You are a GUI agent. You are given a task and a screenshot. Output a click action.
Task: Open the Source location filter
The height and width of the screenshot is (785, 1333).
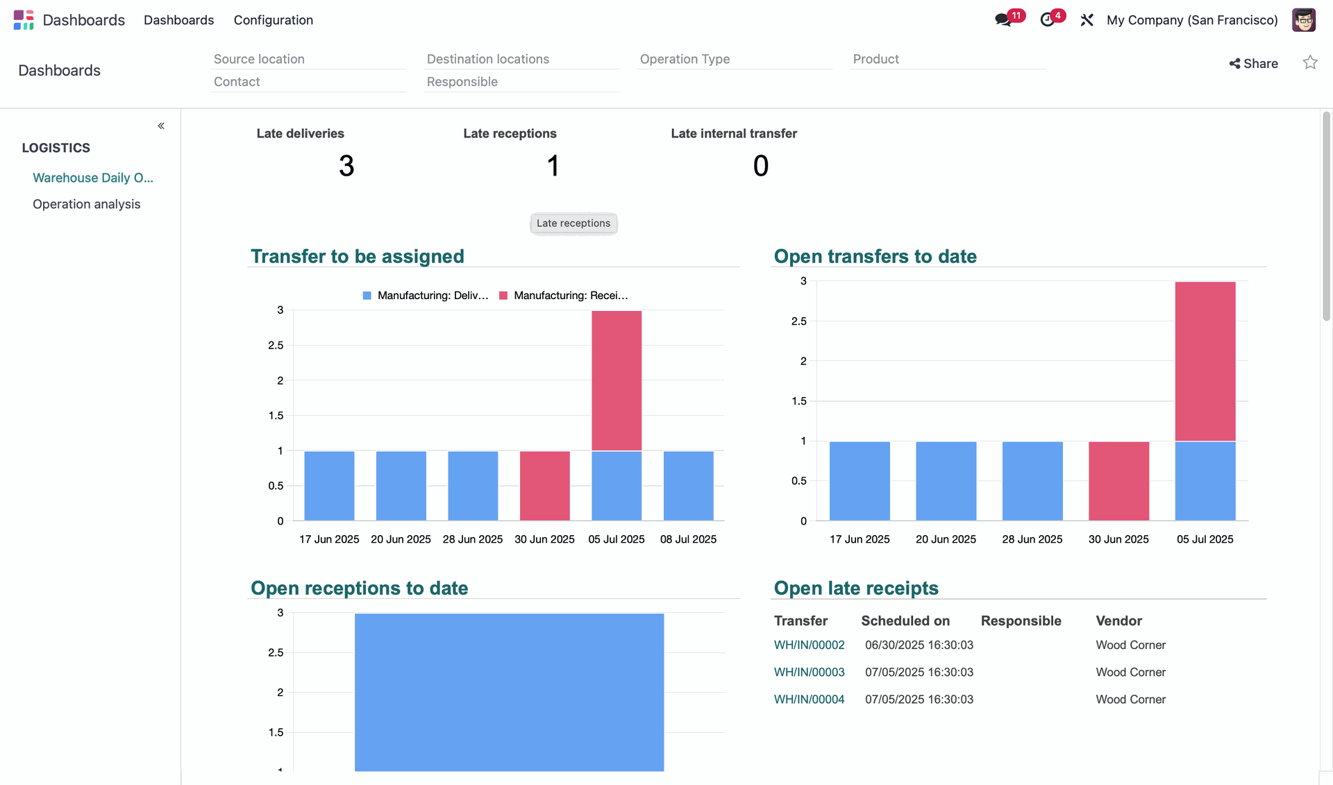308,59
